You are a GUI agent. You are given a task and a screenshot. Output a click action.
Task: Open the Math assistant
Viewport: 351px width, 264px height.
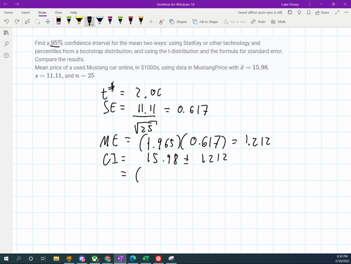(279, 22)
